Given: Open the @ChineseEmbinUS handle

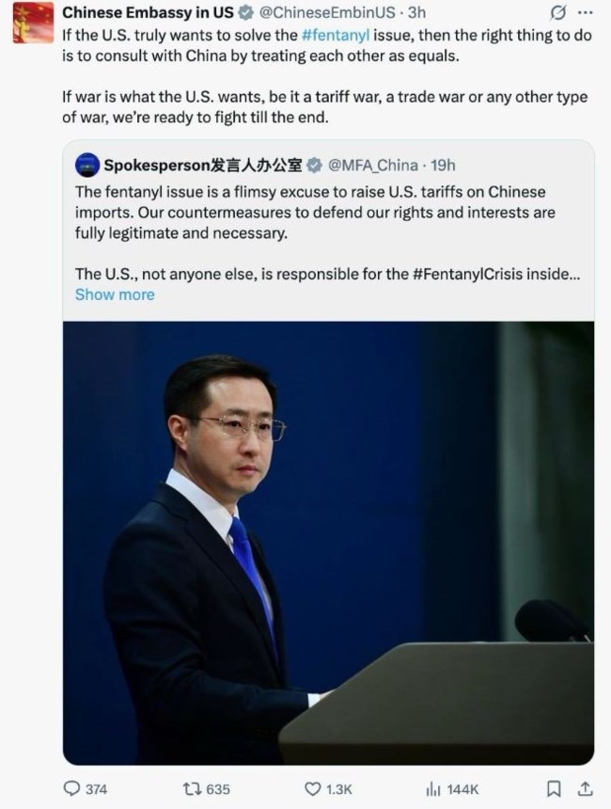Looking at the screenshot, I should click(327, 12).
